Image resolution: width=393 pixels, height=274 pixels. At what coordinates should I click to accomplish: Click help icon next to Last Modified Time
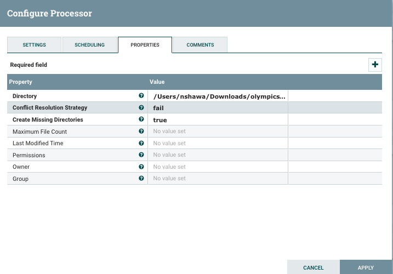(x=141, y=143)
